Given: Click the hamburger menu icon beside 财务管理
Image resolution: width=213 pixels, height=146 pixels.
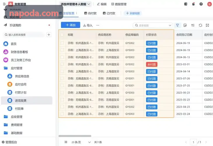Looking at the screenshot, I should (4, 4).
